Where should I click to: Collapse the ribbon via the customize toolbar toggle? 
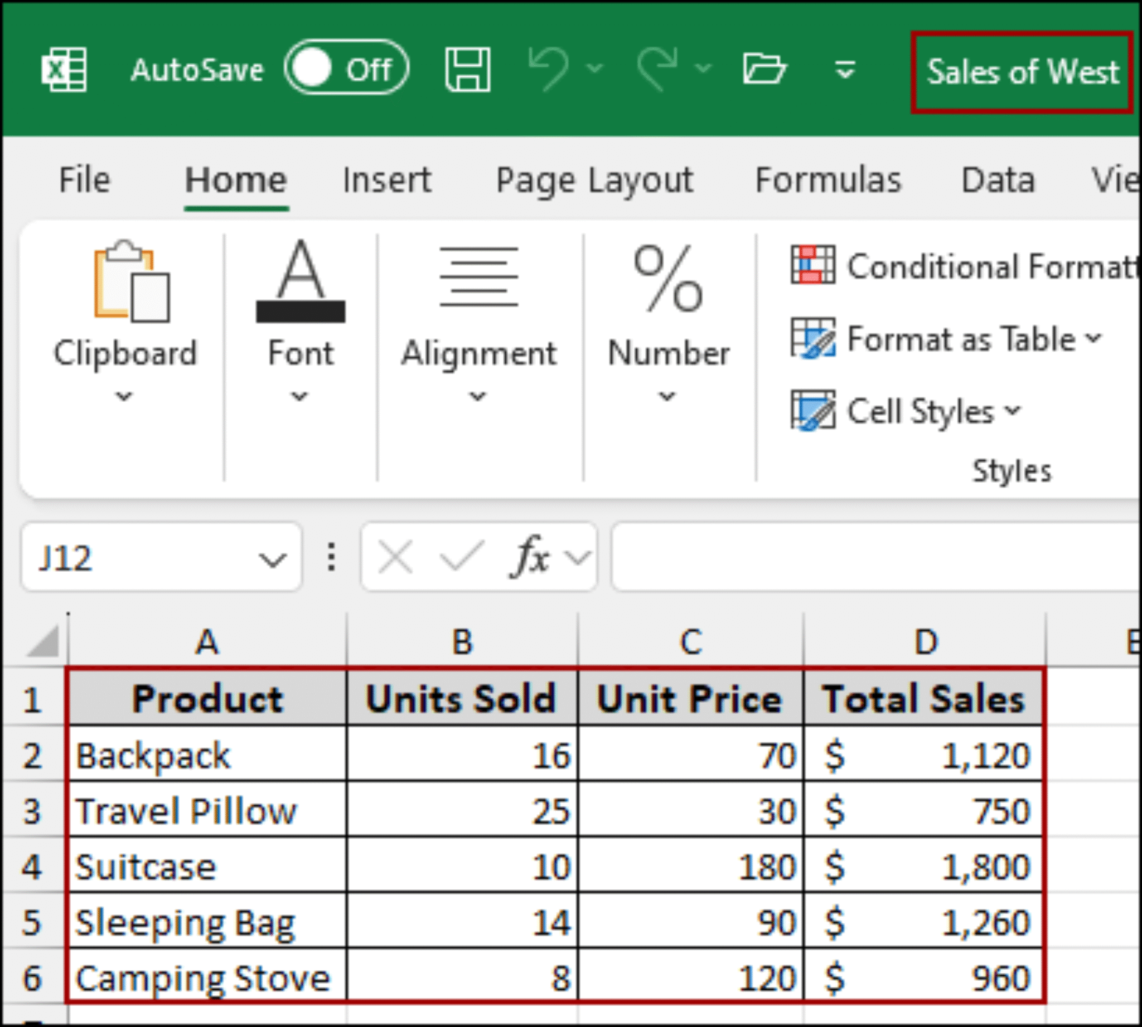click(x=844, y=69)
